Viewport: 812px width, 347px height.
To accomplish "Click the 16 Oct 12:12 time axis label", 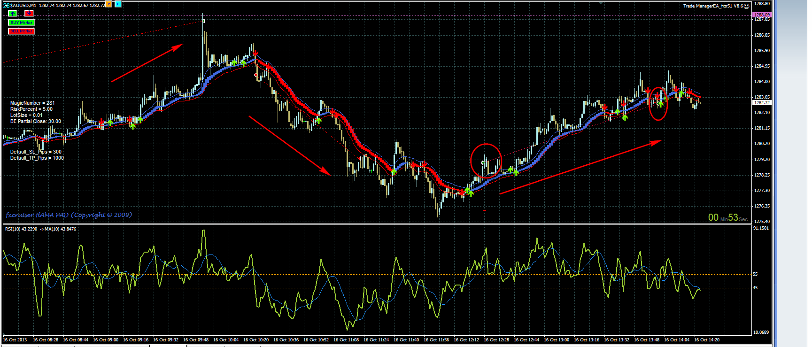I will coord(466,339).
